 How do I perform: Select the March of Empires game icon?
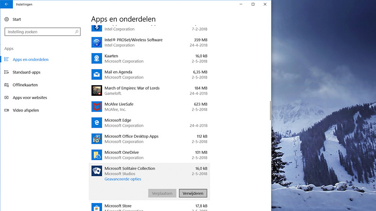coord(97,91)
